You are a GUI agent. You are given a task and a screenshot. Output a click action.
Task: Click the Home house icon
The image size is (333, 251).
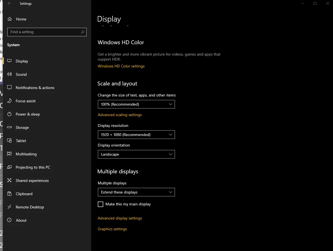[x=10, y=19]
